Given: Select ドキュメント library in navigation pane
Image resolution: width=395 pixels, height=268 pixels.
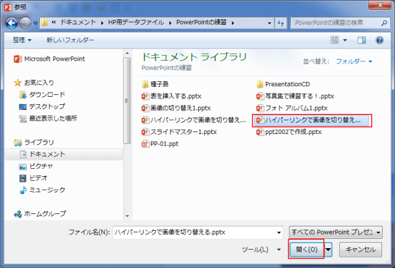Looking at the screenshot, I should pos(64,154).
